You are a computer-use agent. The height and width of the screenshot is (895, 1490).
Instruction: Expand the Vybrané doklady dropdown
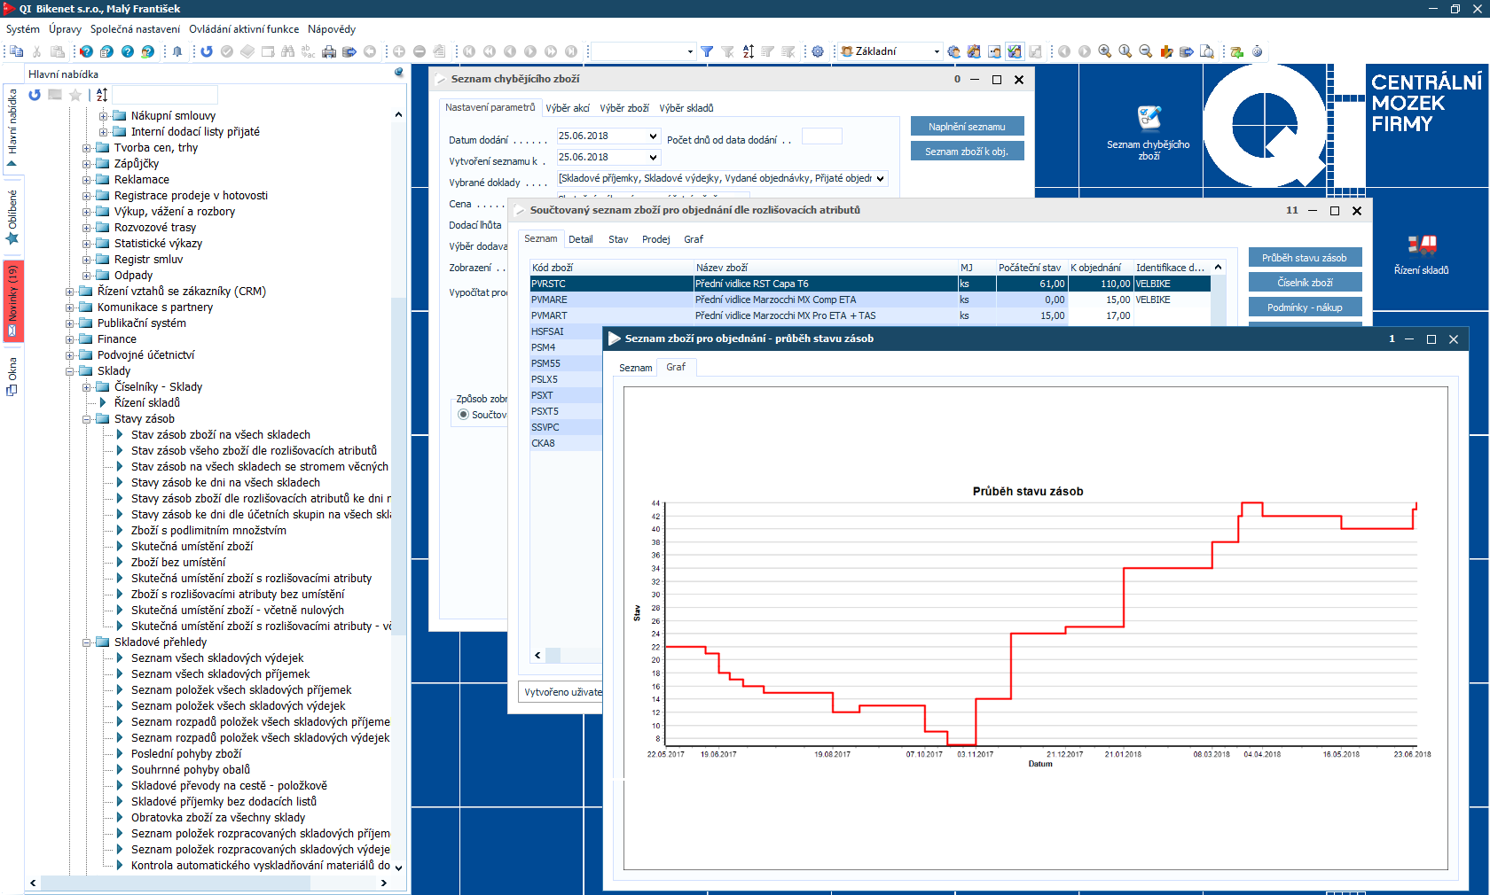pyautogui.click(x=881, y=179)
